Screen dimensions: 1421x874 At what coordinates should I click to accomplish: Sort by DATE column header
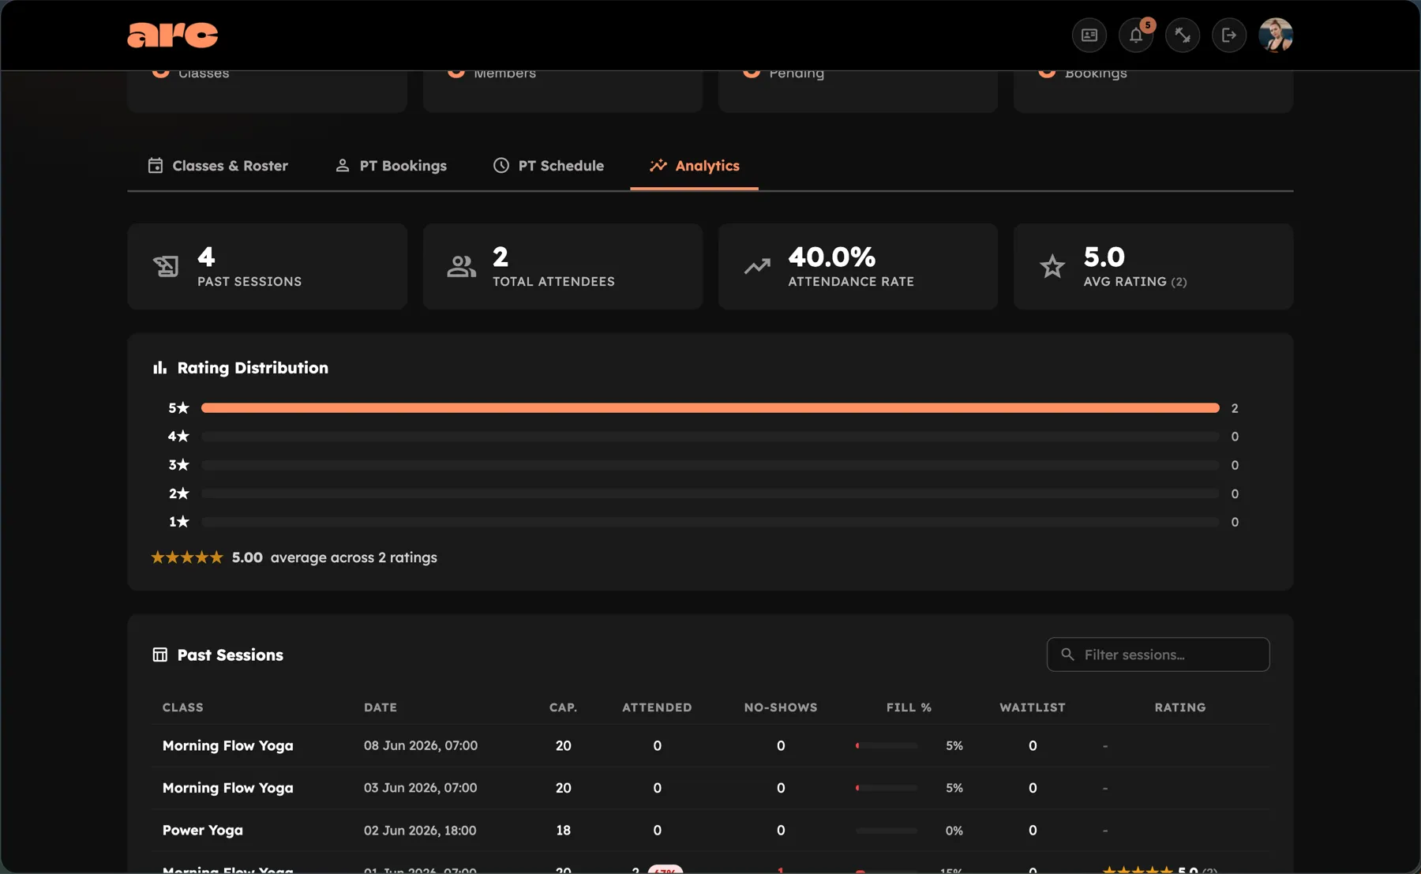coord(381,707)
